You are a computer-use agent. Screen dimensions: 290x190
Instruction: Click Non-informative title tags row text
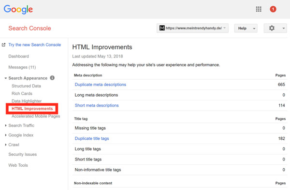tap(98, 170)
